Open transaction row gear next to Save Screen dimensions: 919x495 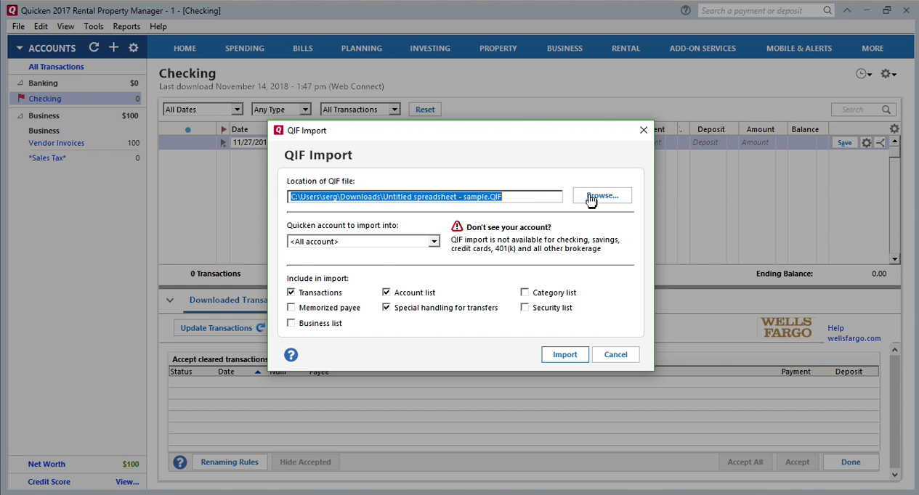pos(866,143)
